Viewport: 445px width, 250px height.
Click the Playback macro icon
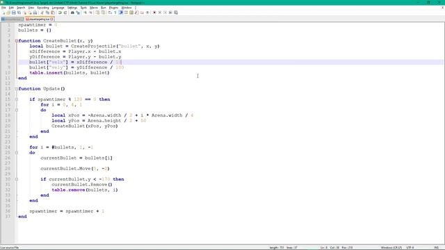point(165,12)
